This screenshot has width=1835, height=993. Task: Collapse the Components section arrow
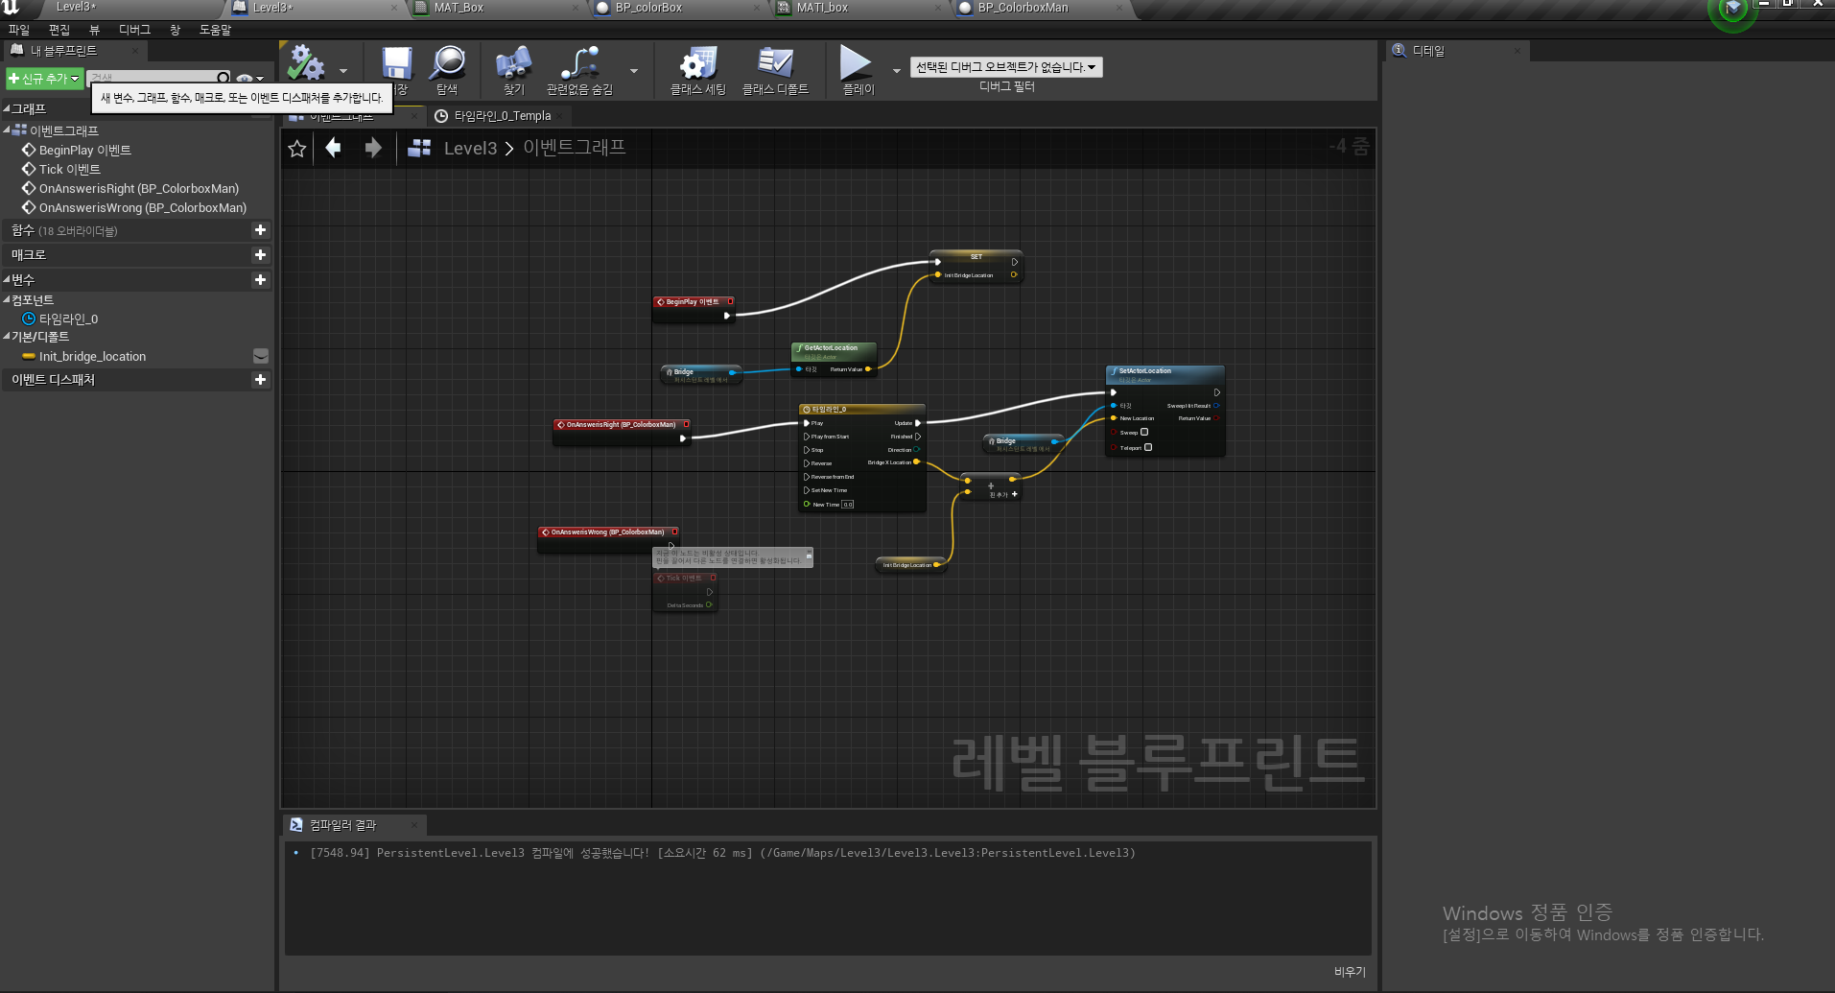(6, 300)
